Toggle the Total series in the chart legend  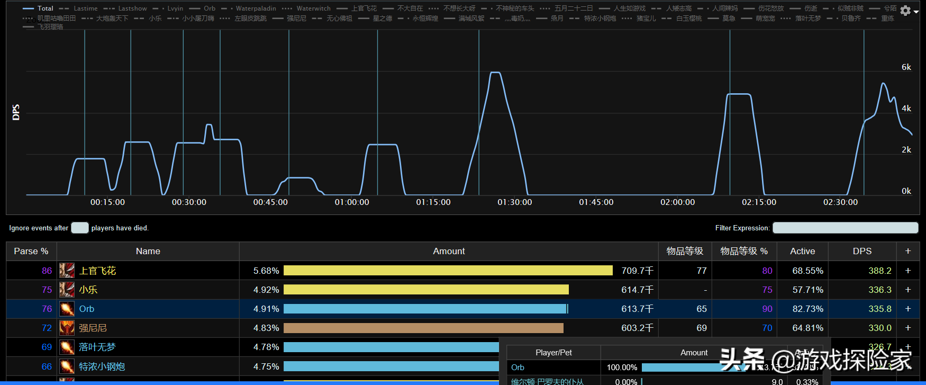(38, 8)
